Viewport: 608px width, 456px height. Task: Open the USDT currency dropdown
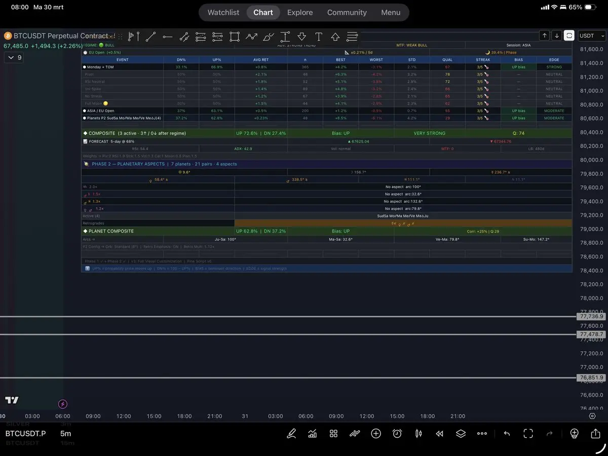tap(592, 35)
